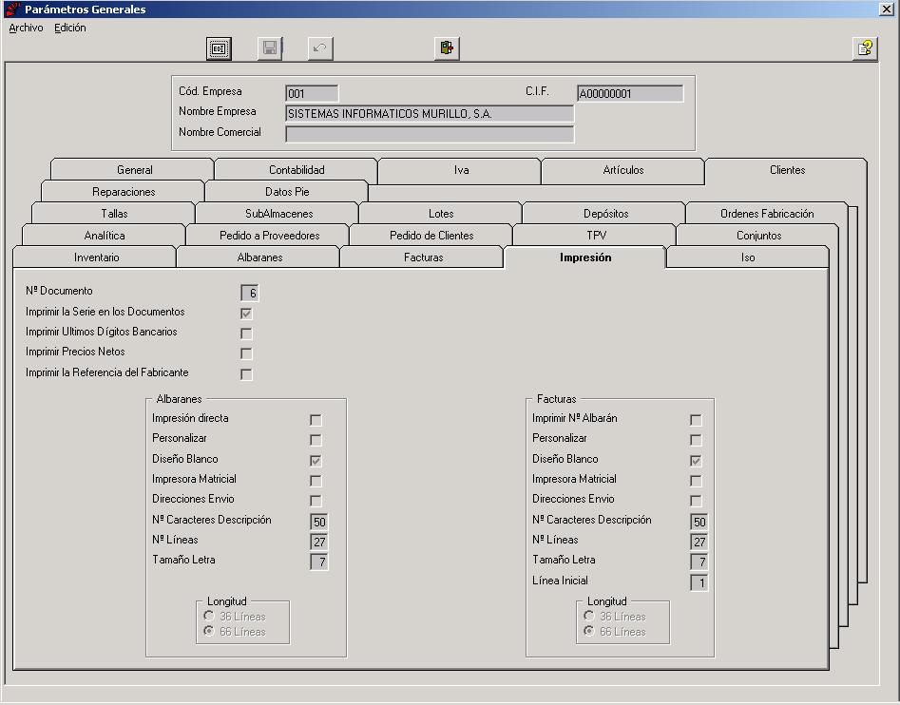Check Personalizar in Albaranes group
The image size is (900, 705).
(316, 440)
